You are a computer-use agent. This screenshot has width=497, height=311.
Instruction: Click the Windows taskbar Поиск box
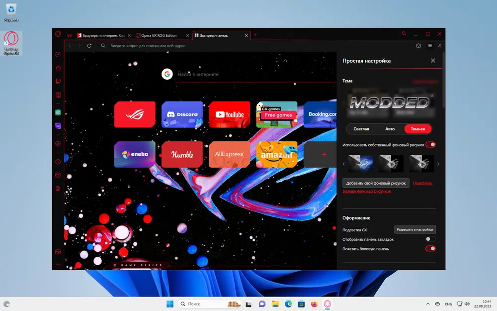point(209,304)
